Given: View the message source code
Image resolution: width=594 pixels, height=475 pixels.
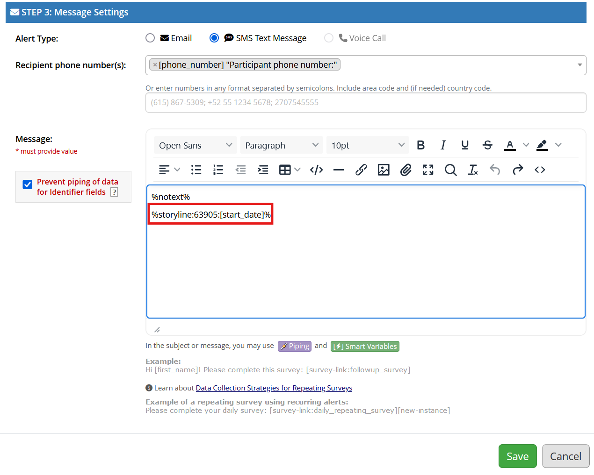Looking at the screenshot, I should (540, 170).
